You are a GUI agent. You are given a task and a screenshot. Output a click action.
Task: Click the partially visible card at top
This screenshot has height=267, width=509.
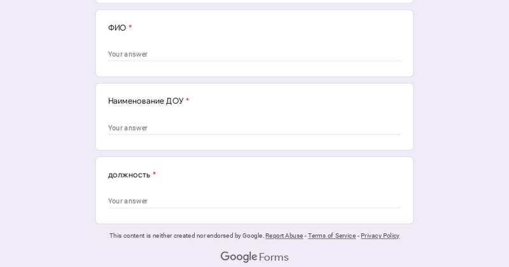point(254,1)
